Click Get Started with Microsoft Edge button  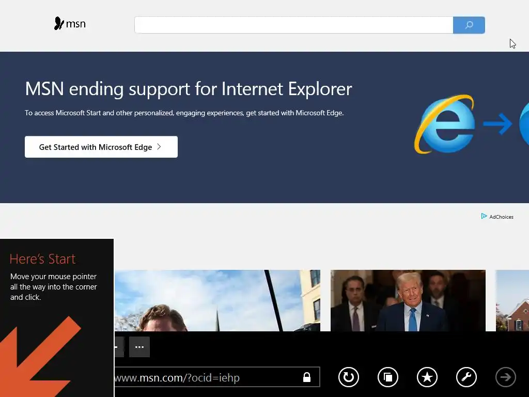[101, 147]
